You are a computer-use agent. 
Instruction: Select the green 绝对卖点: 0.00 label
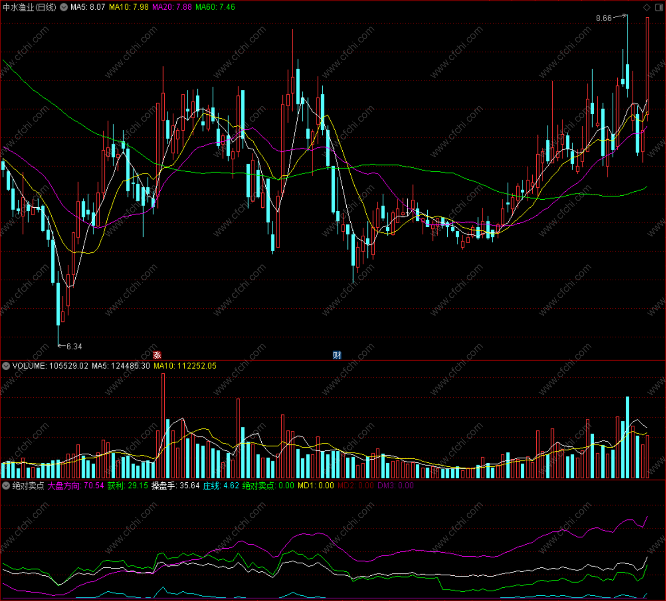point(268,485)
